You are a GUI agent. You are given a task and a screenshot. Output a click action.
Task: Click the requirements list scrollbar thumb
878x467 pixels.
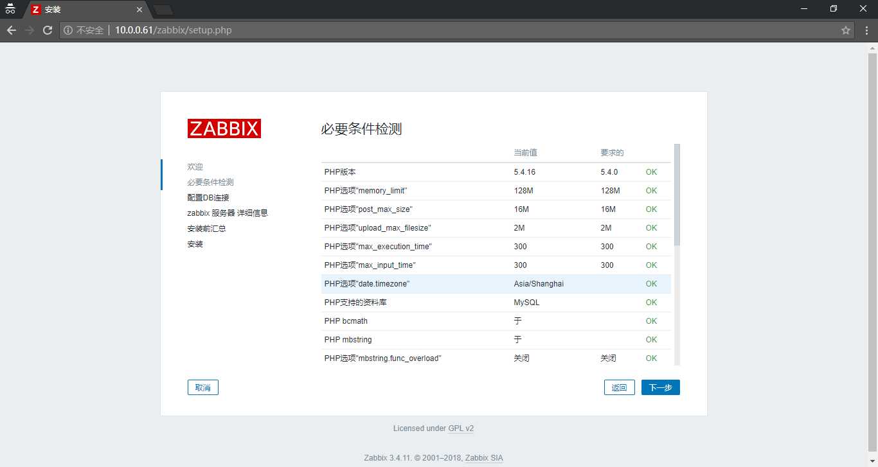pyautogui.click(x=677, y=194)
